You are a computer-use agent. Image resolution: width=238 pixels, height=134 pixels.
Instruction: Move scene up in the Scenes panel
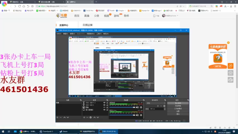(65, 117)
